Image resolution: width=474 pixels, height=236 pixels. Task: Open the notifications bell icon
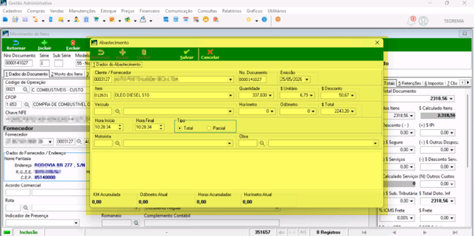[411, 21]
